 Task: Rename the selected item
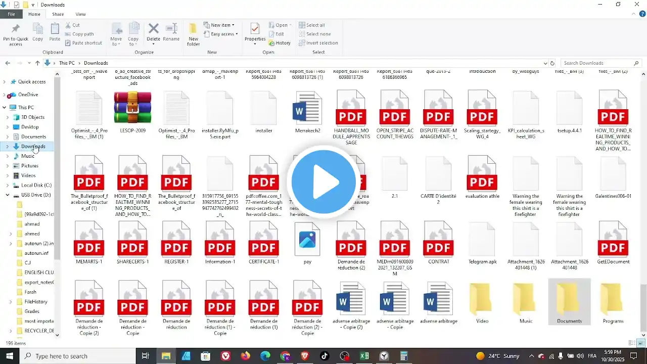click(171, 32)
